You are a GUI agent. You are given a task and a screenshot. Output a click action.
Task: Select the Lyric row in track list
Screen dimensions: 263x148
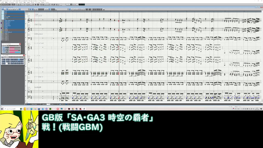13,19
